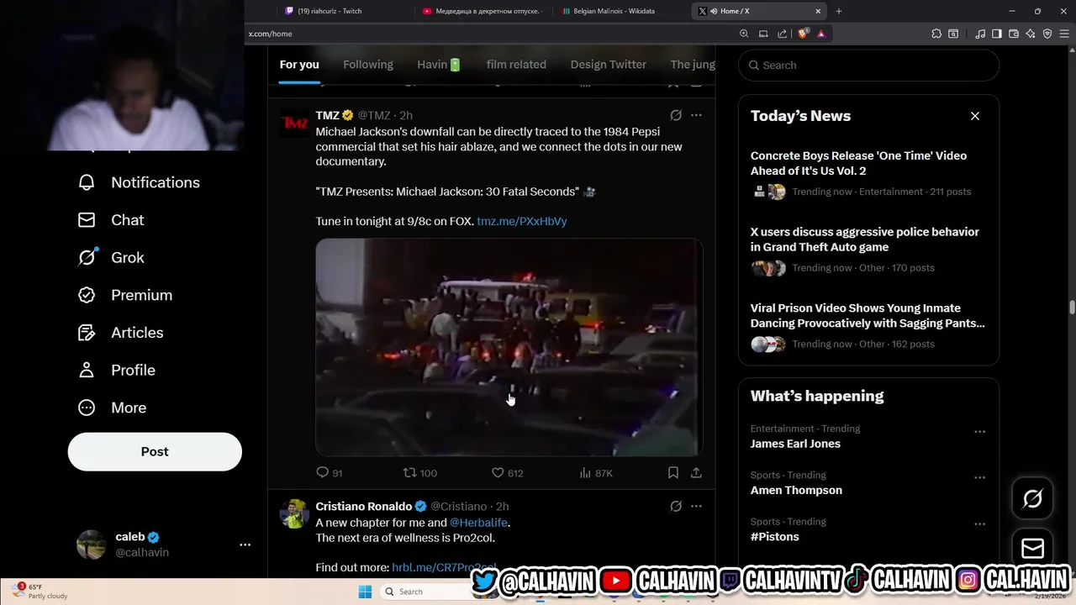Open Cristiano Ronaldo's profile name
The height and width of the screenshot is (605, 1076).
(364, 507)
